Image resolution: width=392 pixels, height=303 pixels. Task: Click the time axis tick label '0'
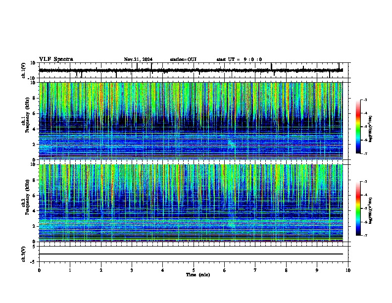tap(39, 270)
